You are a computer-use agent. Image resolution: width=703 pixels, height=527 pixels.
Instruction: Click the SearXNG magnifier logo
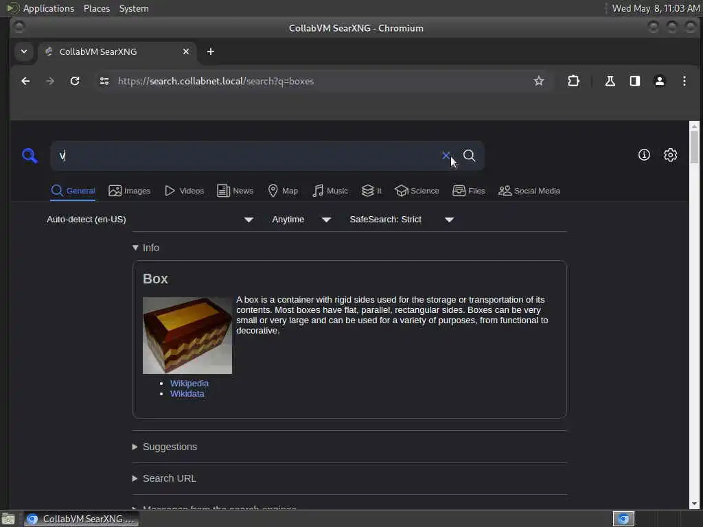point(30,156)
